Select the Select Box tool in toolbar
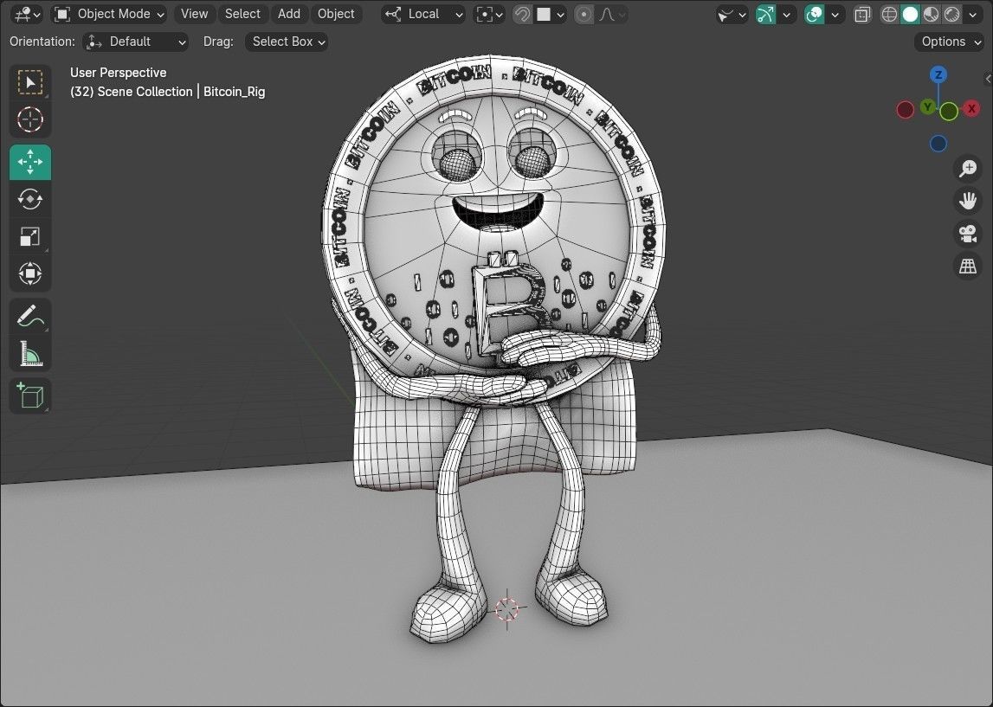Screen dimensions: 993x707 click(29, 82)
